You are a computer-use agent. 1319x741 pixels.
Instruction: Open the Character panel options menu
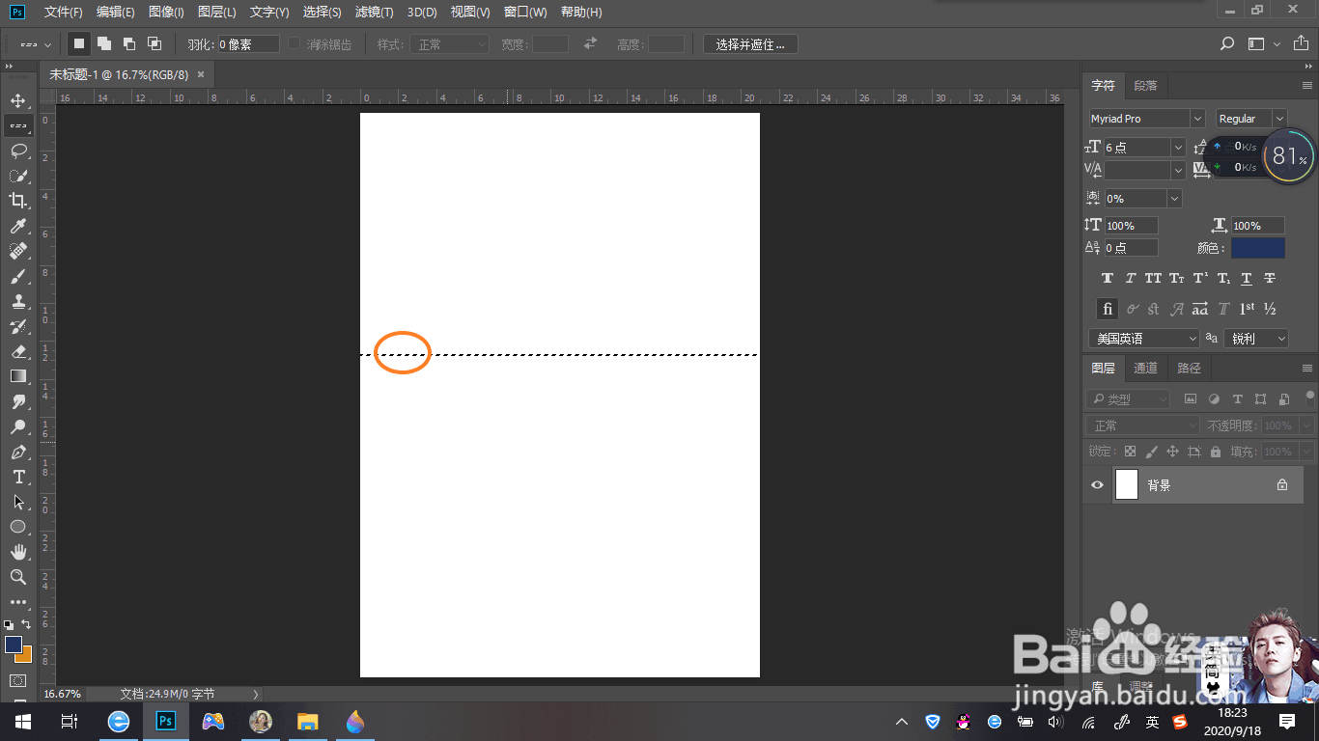click(1307, 86)
